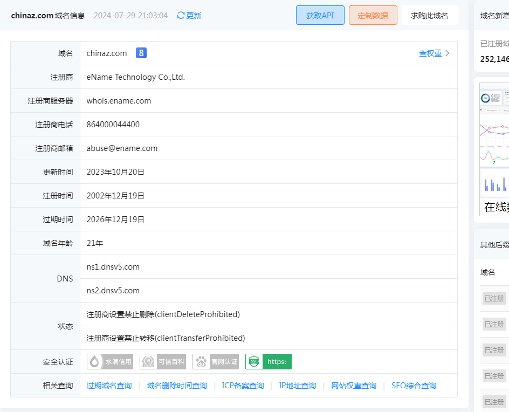
Task: Open 网站权重查询 link
Action: coord(354,386)
